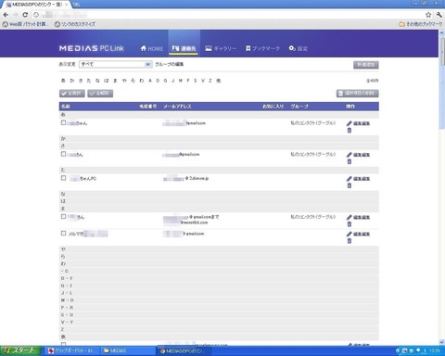Jump to letter M in the alphabet index
The height and width of the screenshot is (356, 445).
[181, 81]
